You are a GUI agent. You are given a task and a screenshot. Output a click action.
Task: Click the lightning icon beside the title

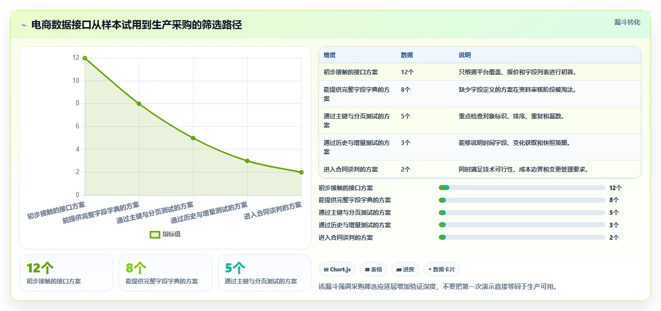click(x=24, y=25)
